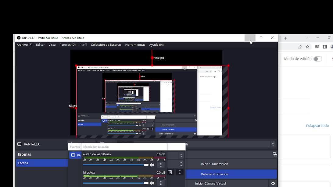
Task: Adjust the Audio del escritorio volume slider
Action: pyautogui.click(x=116, y=165)
